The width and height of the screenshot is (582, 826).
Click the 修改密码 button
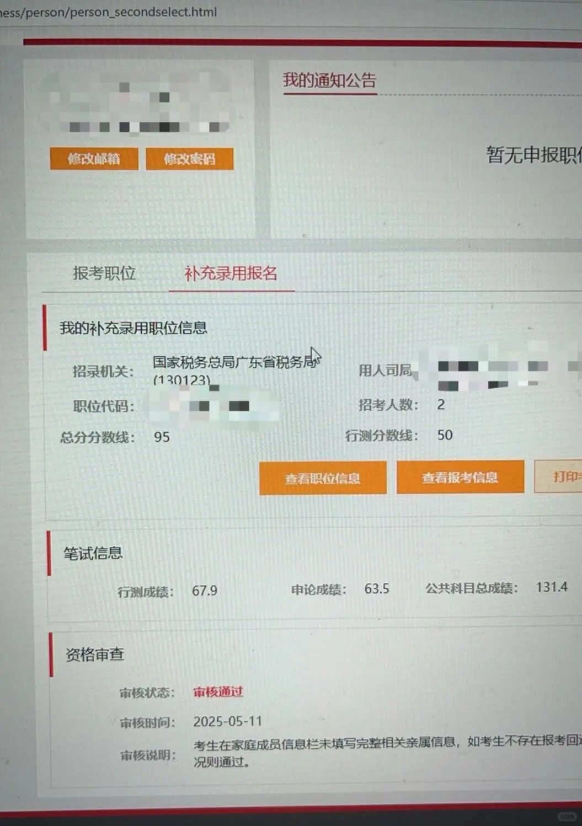pyautogui.click(x=189, y=159)
